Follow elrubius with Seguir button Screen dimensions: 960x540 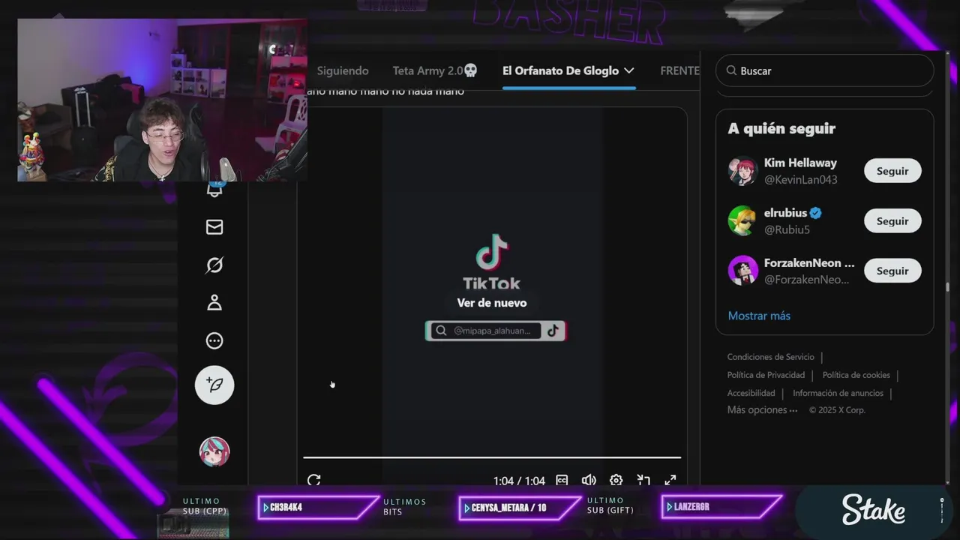(892, 221)
